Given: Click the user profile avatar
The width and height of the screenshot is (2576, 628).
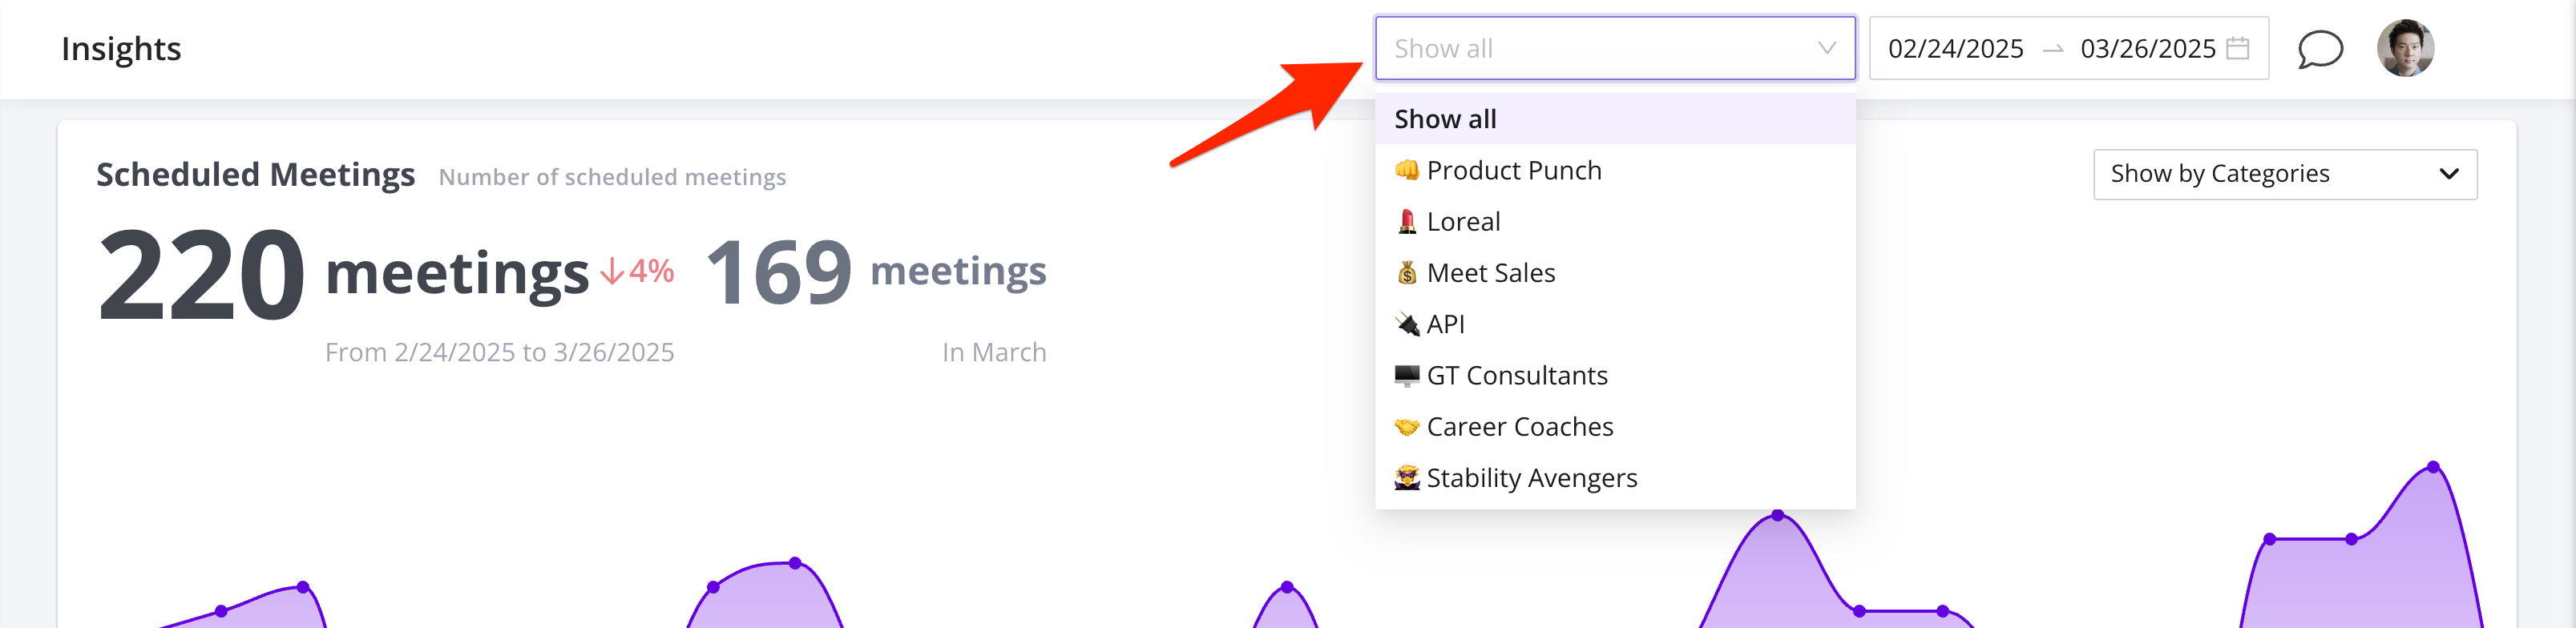Looking at the screenshot, I should [2405, 48].
